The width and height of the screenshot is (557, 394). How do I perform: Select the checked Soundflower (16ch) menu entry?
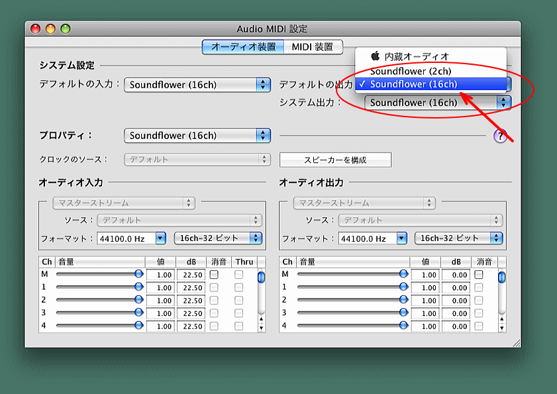[413, 84]
